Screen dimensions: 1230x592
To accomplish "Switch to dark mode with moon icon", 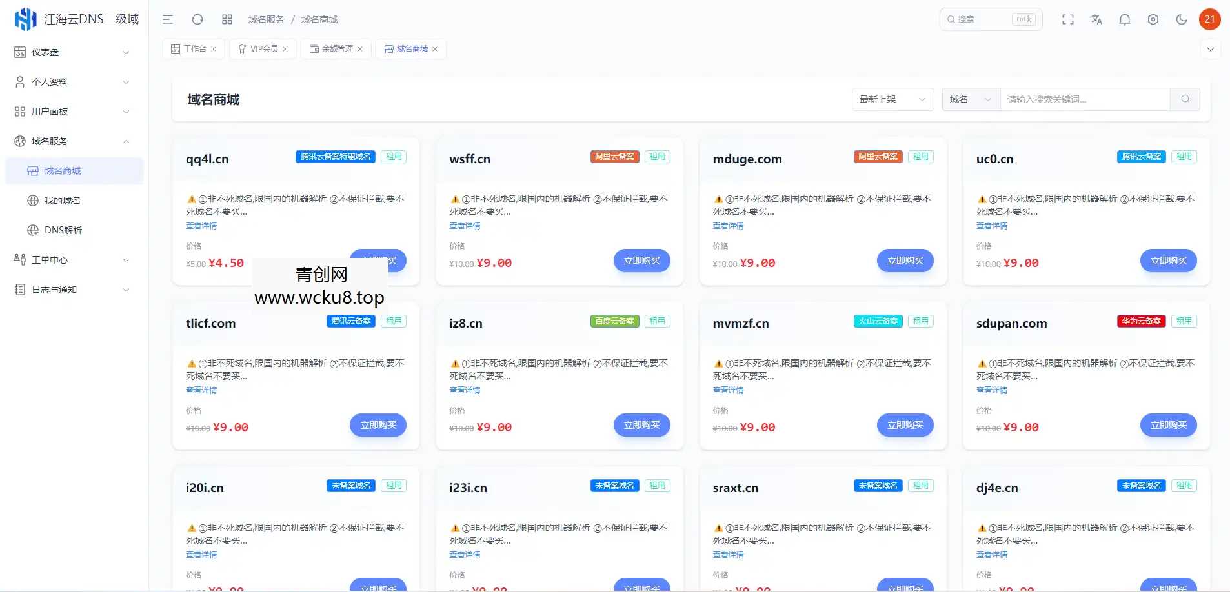I will 1182,19.
